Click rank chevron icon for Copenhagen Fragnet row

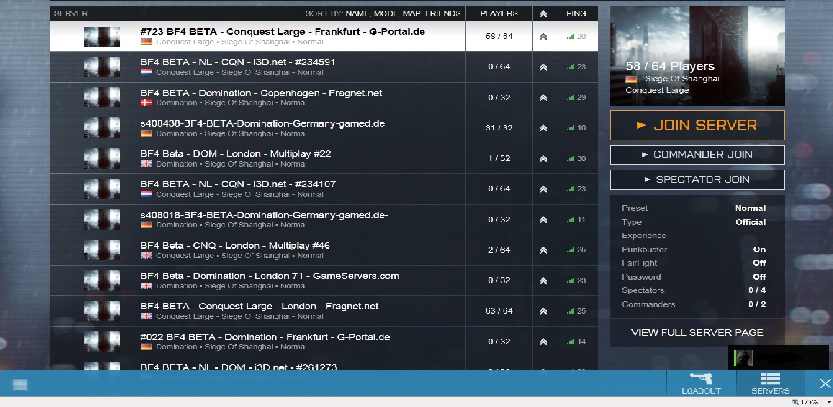click(543, 98)
